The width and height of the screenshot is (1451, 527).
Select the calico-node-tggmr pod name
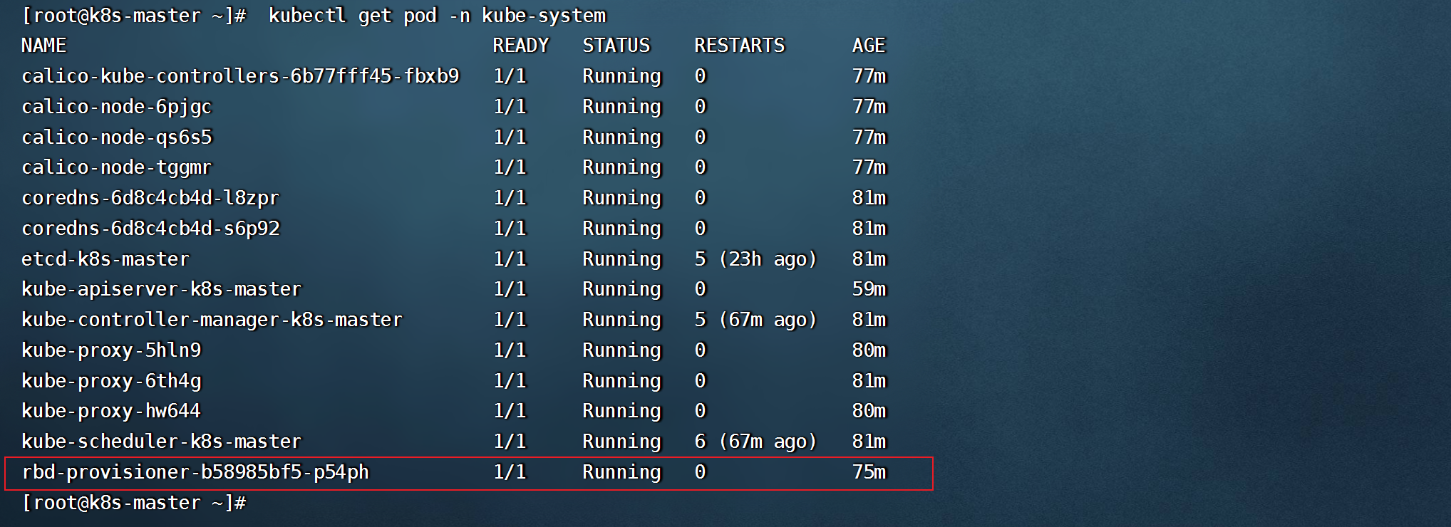point(116,167)
